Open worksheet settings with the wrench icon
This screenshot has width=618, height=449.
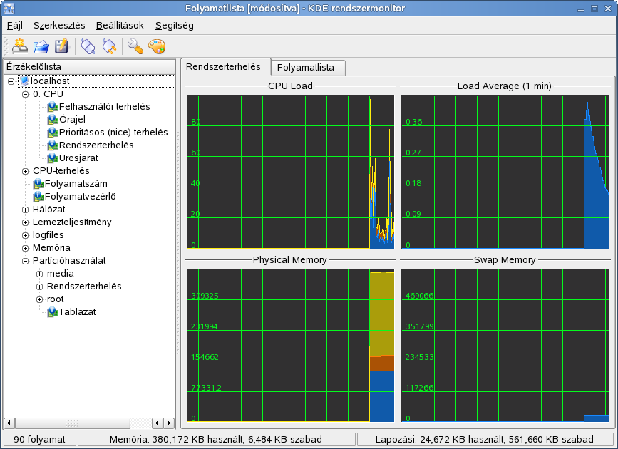[x=135, y=46]
